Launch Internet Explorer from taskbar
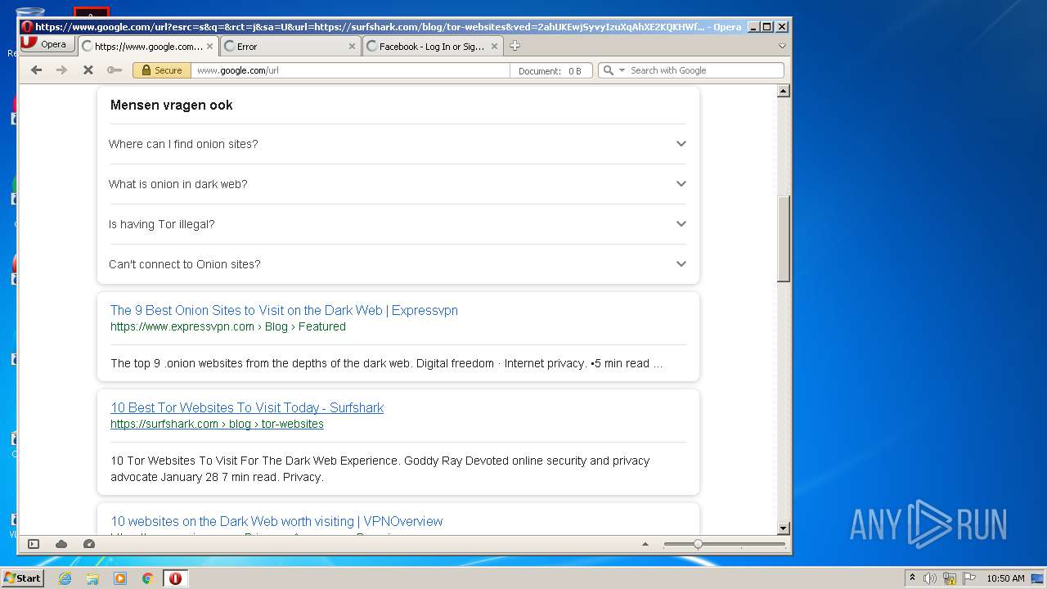Image resolution: width=1047 pixels, height=589 pixels. tap(65, 578)
